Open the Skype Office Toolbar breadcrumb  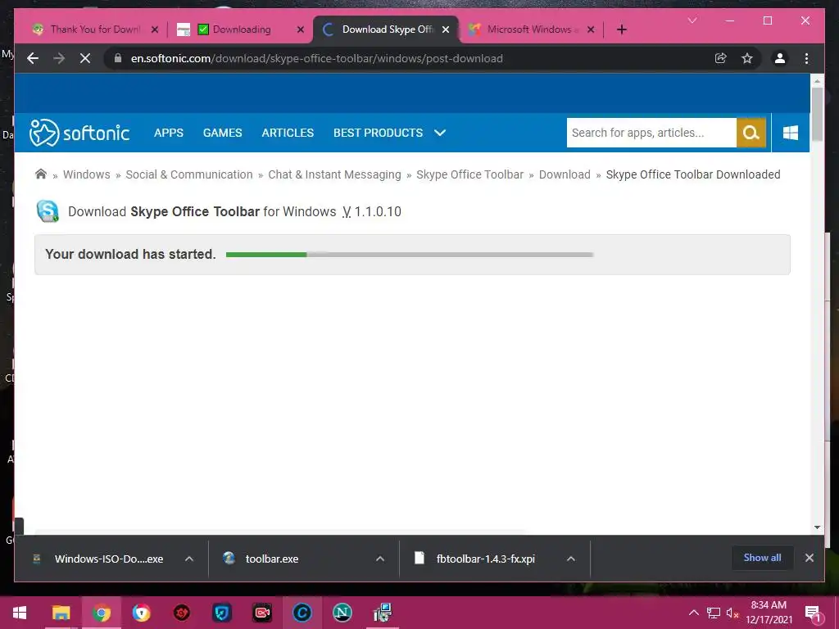pos(469,174)
